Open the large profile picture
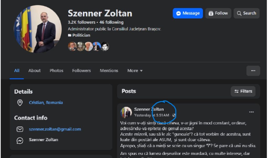 tap(37, 29)
